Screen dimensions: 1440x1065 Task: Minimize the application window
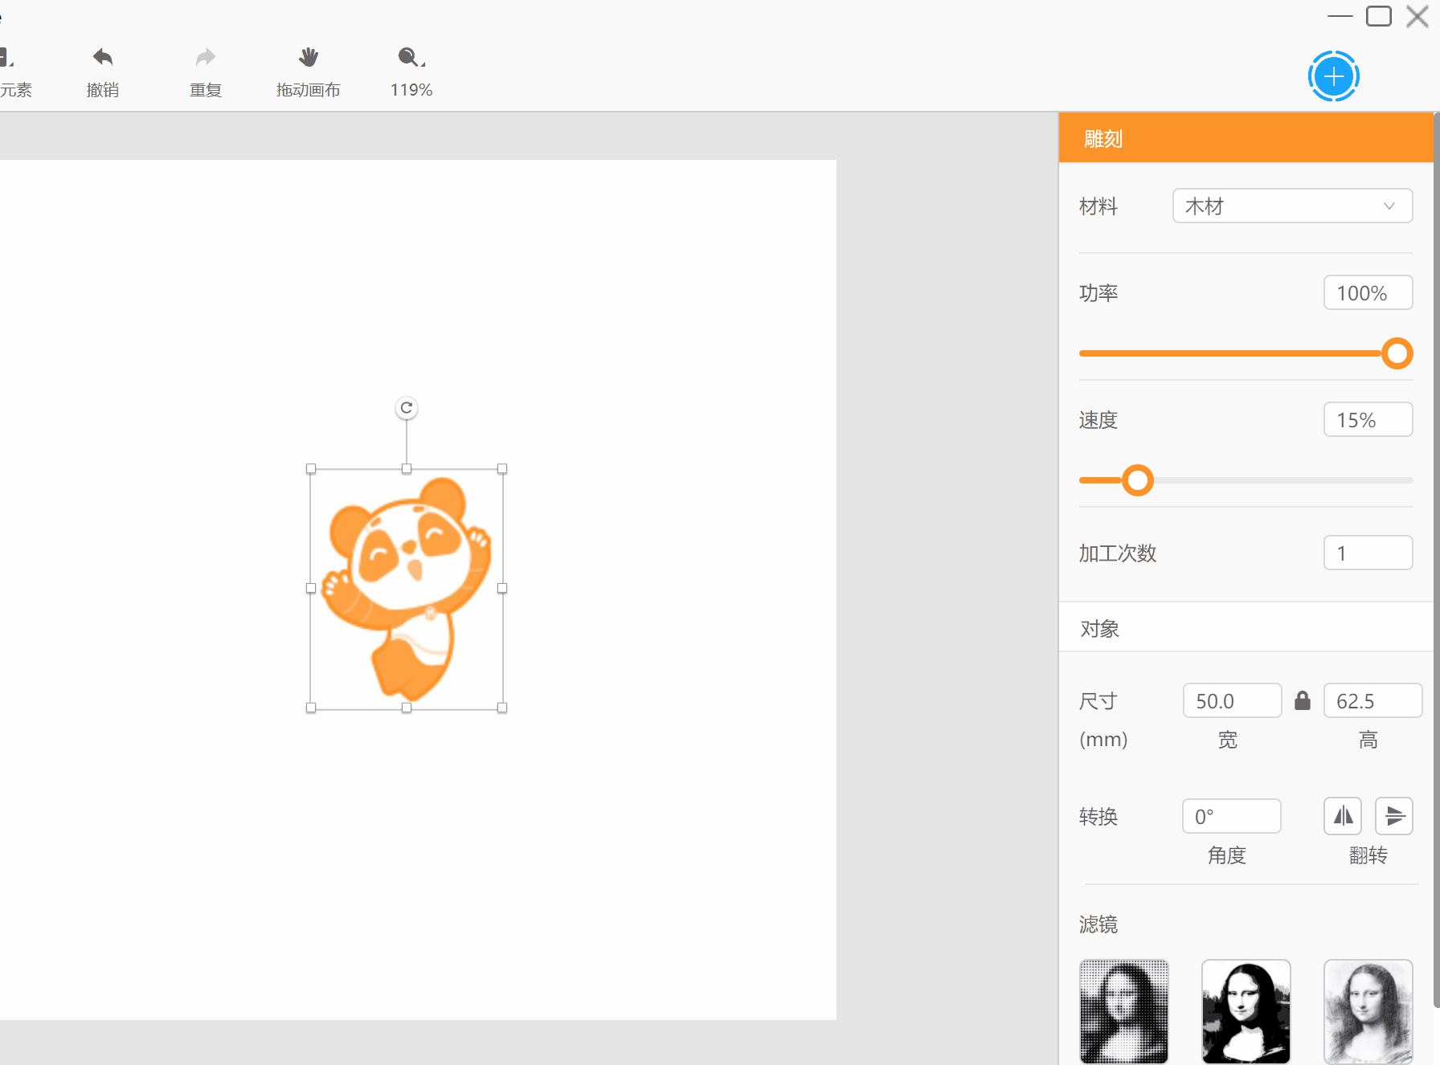1340,16
